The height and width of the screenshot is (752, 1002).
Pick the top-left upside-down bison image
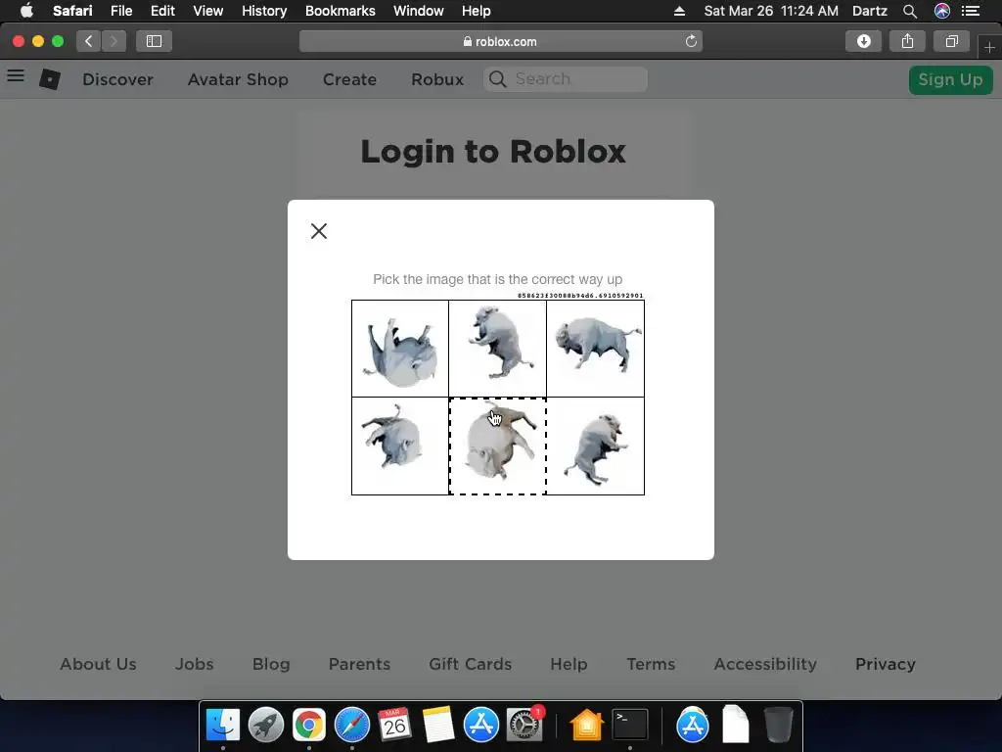[x=400, y=349]
